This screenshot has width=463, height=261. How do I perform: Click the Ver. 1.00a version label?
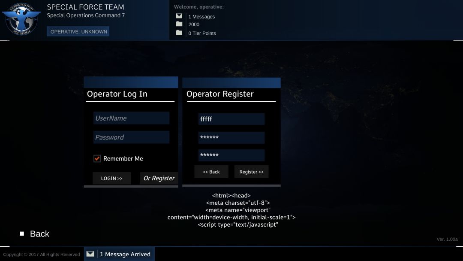click(x=447, y=239)
